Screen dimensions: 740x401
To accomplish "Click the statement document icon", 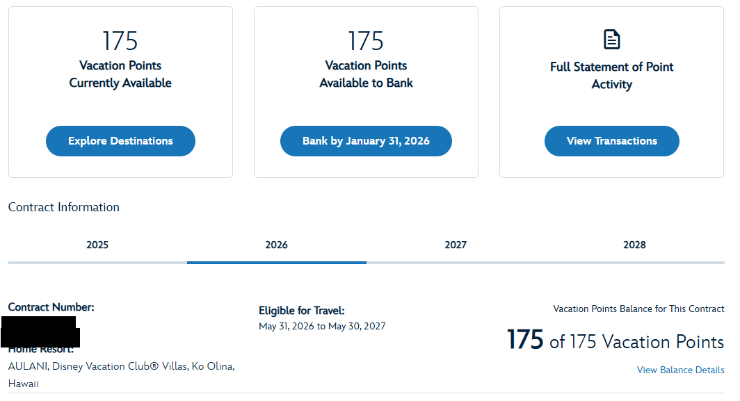I will [x=611, y=40].
